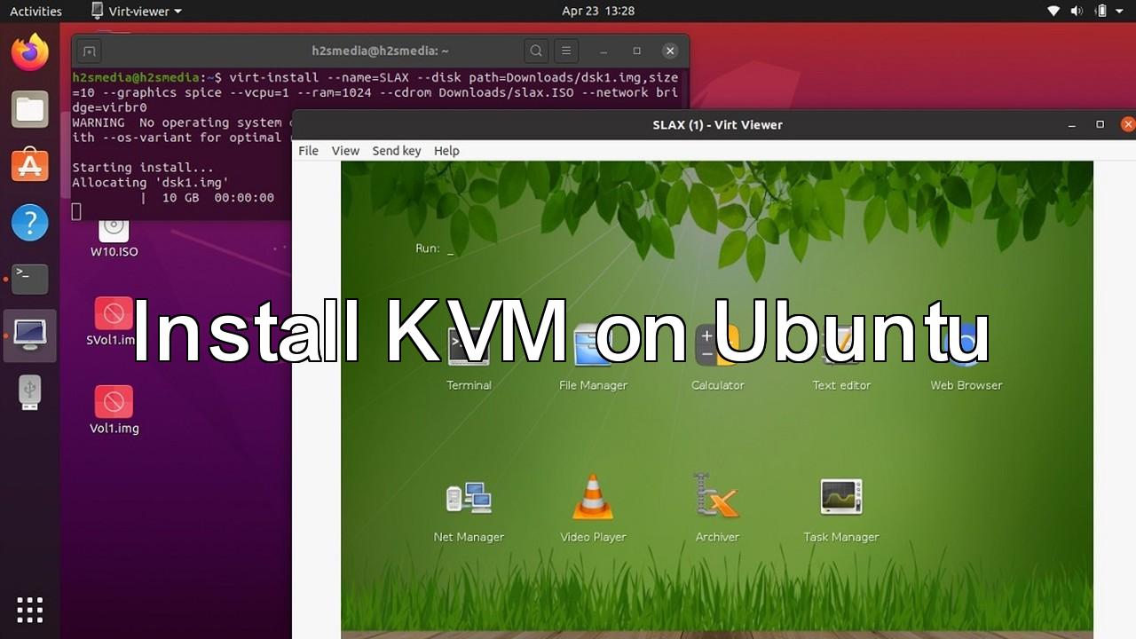Open the Vol1.img file on desktop
The image size is (1136, 639).
(114, 403)
